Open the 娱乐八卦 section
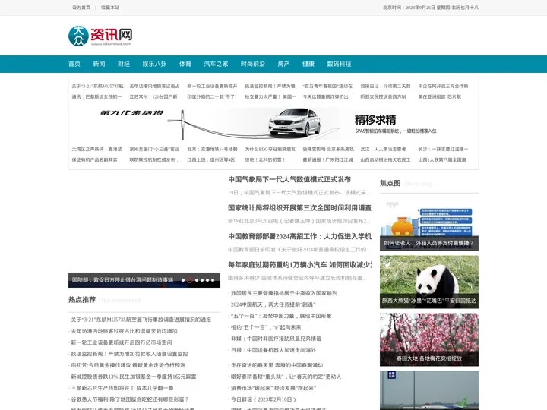 (154, 64)
